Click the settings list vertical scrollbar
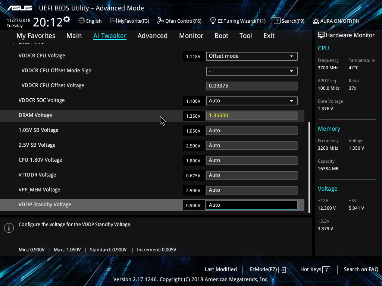This screenshot has width=382, height=286. pyautogui.click(x=309, y=167)
